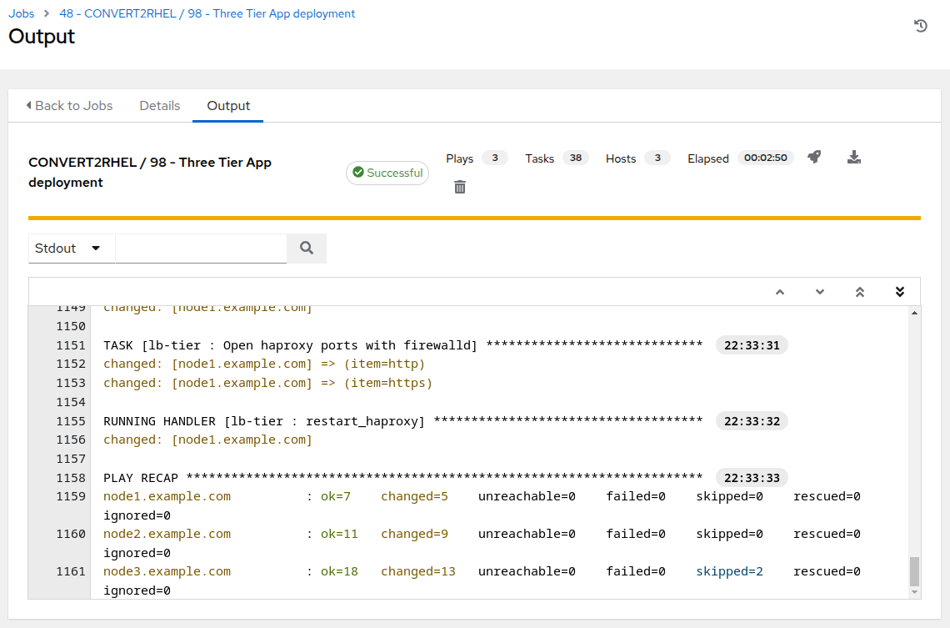
Task: Open the 48 - CONVERT2RHEL breadcrumb link
Action: (207, 13)
